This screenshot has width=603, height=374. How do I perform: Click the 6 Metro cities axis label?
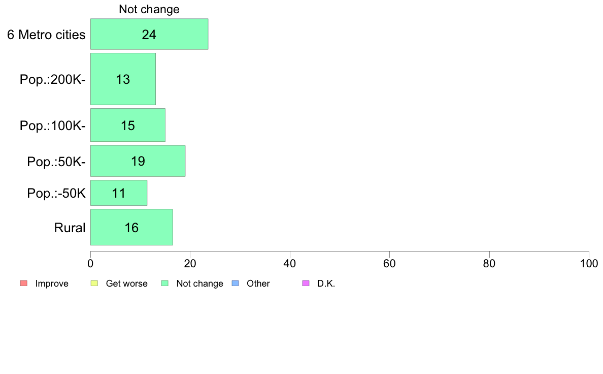click(46, 35)
